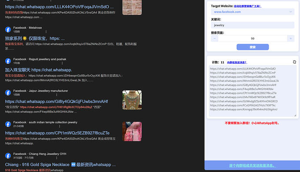Click the resize handle of the links textbox
The width and height of the screenshot is (300, 172).
(295, 115)
